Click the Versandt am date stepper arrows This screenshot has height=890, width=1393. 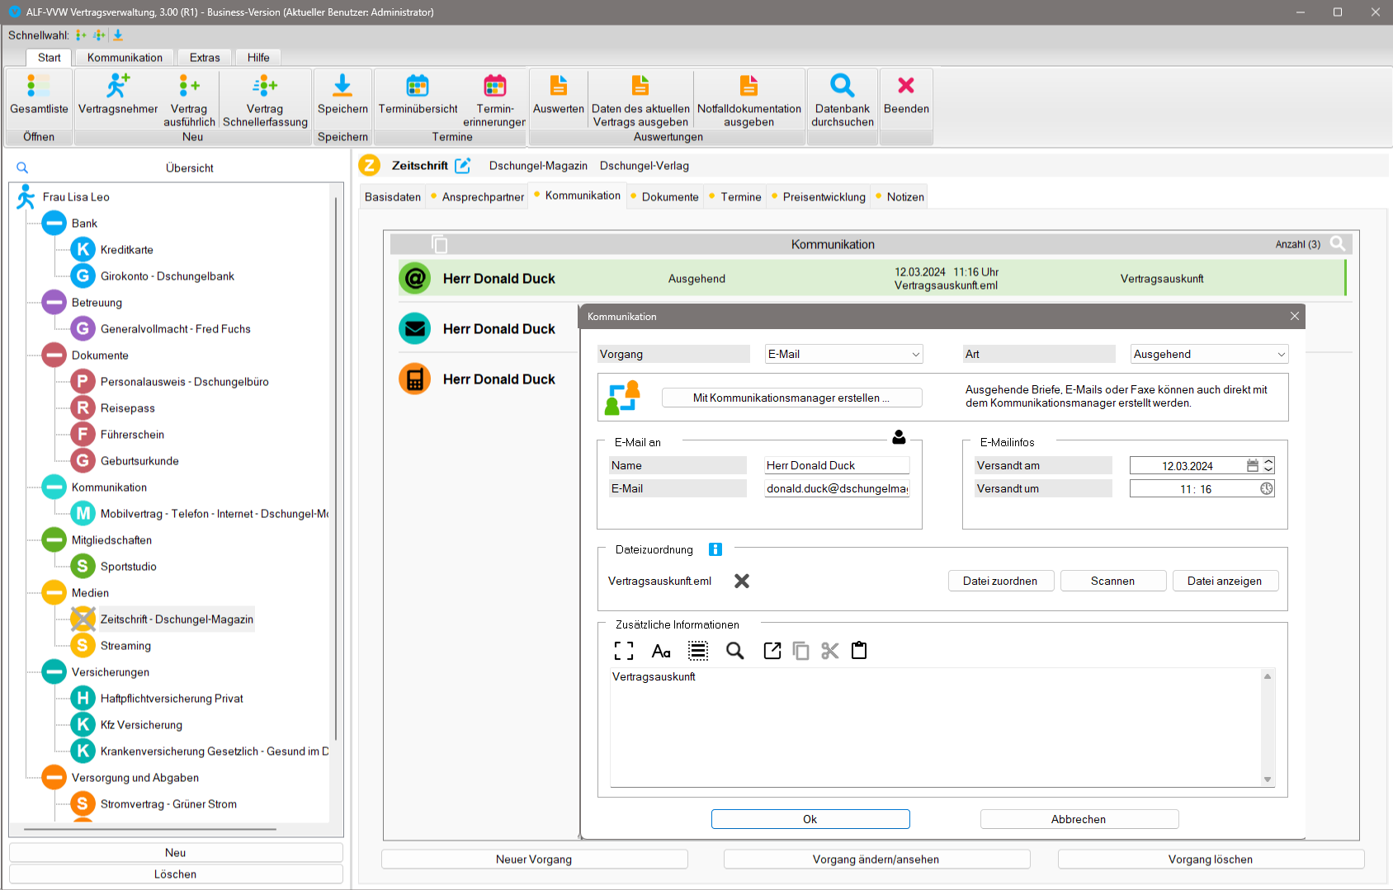click(1268, 466)
